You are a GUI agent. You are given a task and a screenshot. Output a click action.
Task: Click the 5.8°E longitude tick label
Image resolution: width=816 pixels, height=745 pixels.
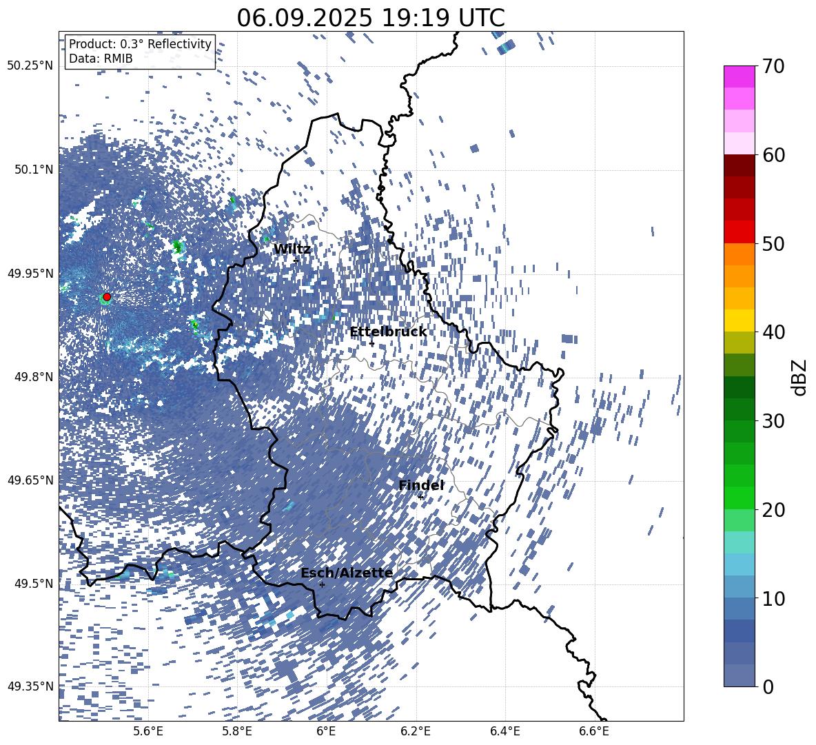coord(237,731)
